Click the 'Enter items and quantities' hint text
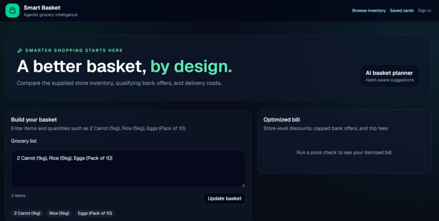Image resolution: width=439 pixels, height=221 pixels. point(99,128)
